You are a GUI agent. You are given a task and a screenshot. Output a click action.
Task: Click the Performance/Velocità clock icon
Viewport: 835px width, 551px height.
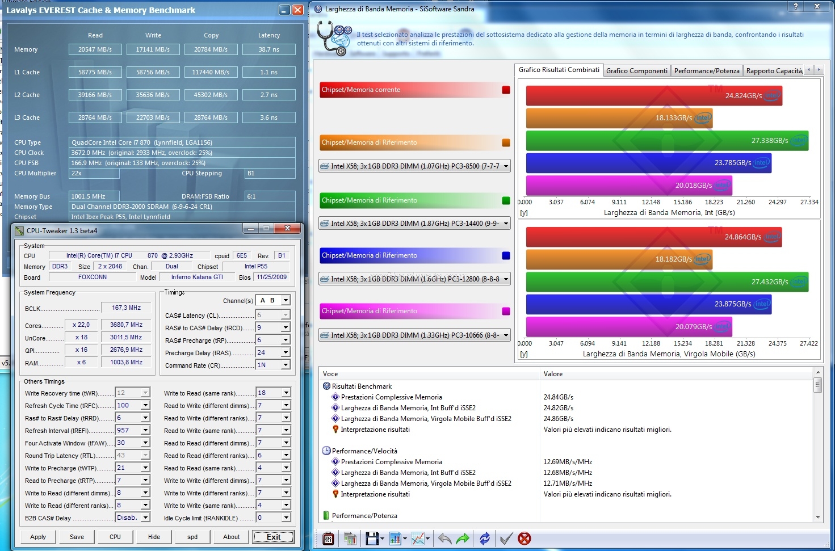pos(326,451)
